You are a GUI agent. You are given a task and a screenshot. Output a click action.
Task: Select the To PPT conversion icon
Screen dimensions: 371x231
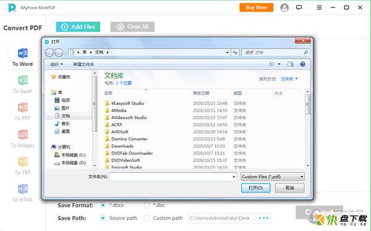point(23,107)
